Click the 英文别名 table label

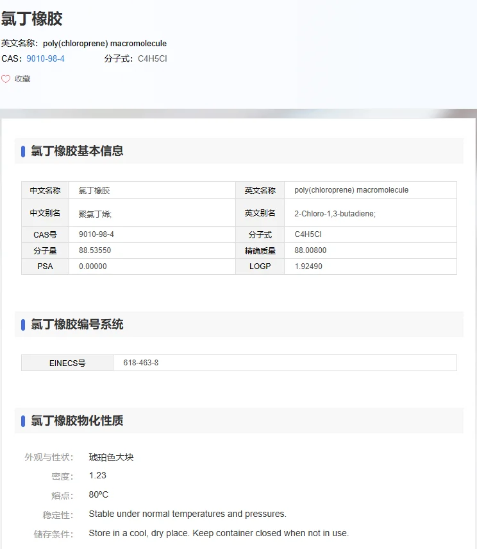tap(260, 213)
